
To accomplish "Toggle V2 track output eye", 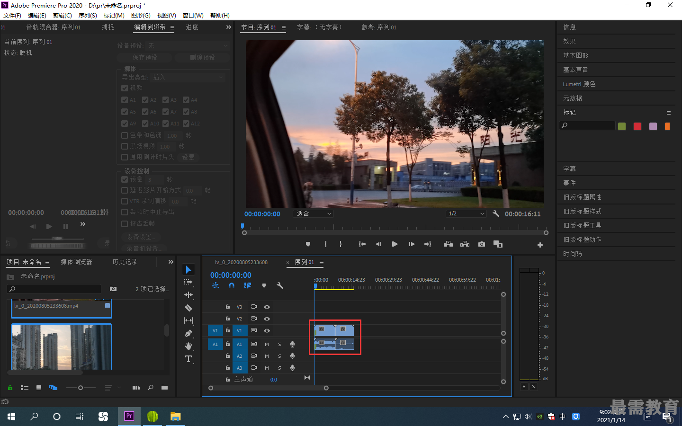I will coord(267,319).
